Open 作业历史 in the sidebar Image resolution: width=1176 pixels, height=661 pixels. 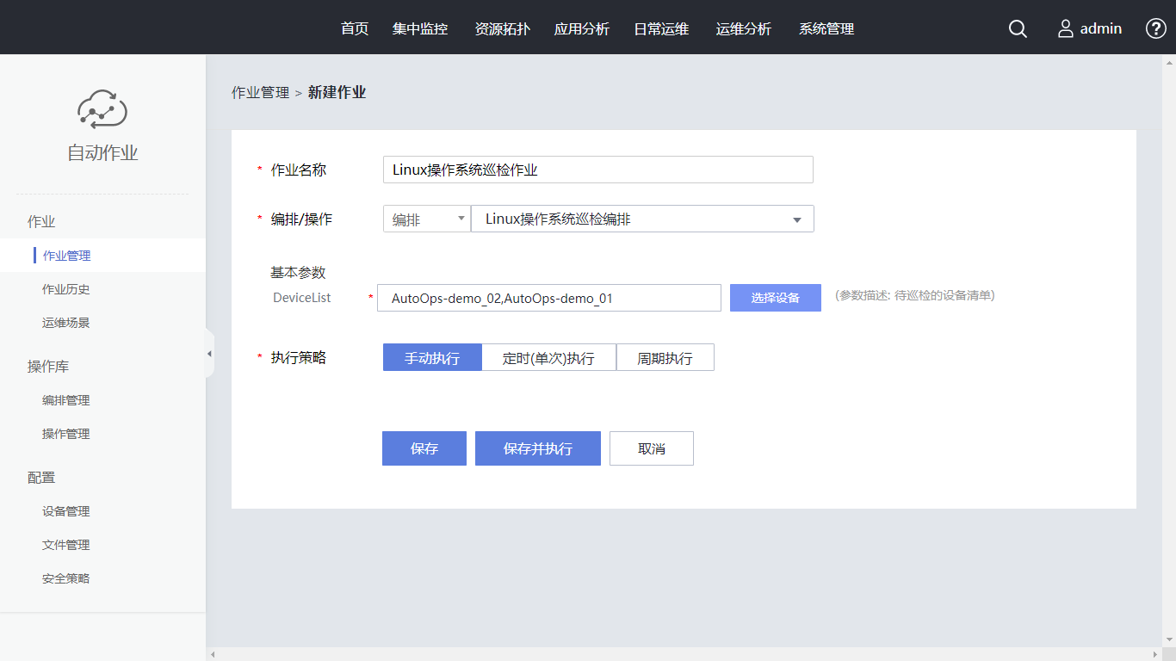[x=66, y=289]
